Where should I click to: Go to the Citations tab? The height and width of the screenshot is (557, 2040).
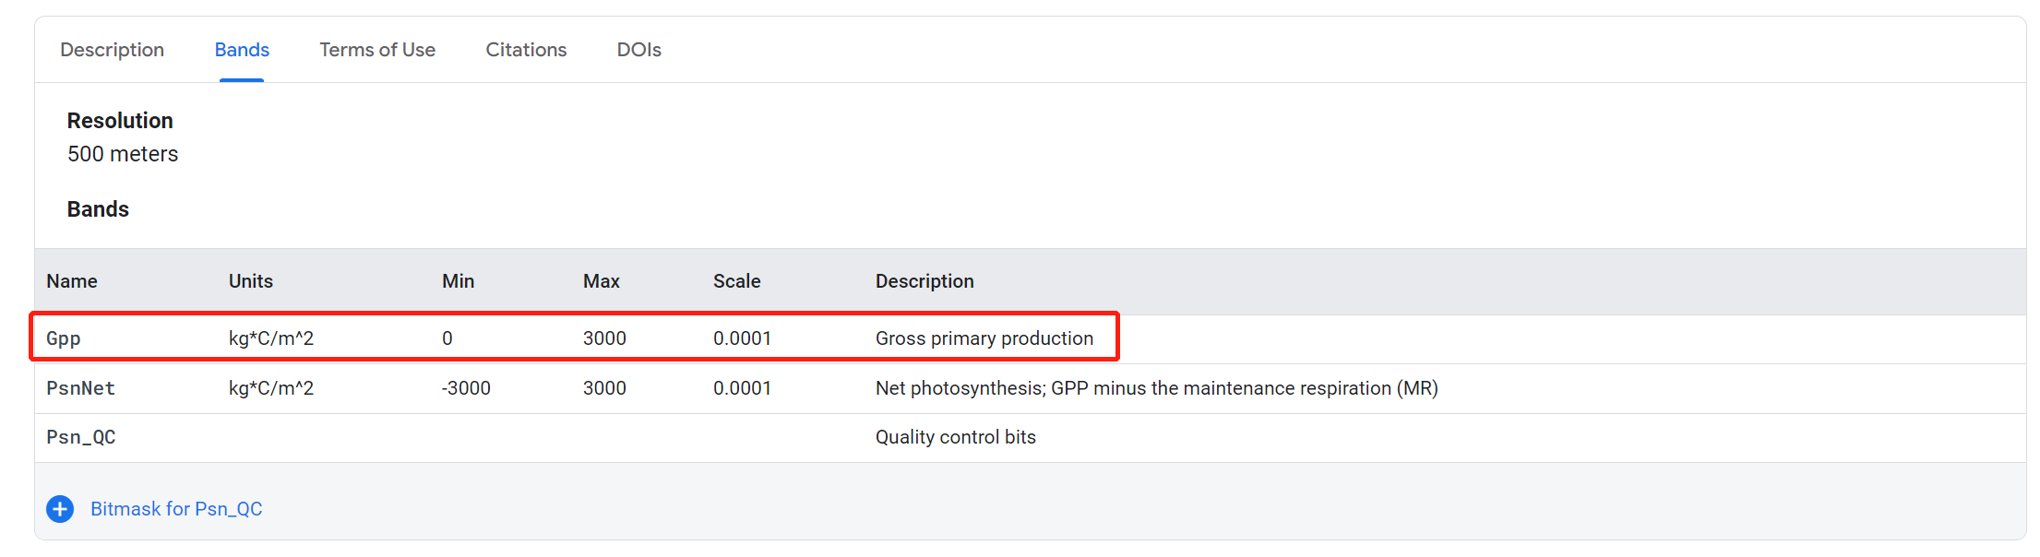[526, 50]
